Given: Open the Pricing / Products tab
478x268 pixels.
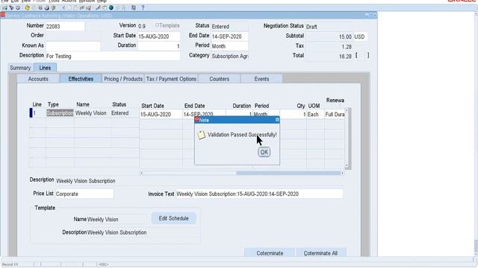Looking at the screenshot, I should tap(123, 79).
